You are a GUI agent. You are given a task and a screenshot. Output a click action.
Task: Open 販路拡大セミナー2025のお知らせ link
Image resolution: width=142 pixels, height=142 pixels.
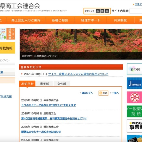(x=41, y=132)
